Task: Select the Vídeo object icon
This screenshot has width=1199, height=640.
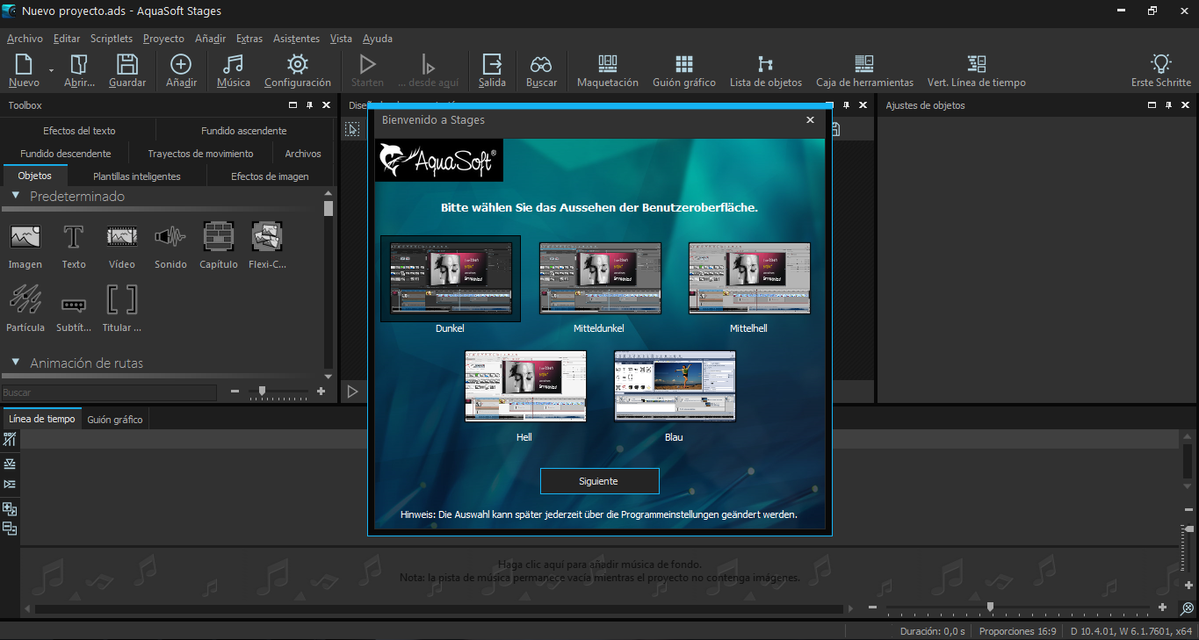Action: [122, 236]
